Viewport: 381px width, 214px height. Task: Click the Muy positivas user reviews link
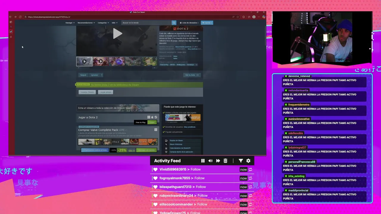click(x=190, y=127)
